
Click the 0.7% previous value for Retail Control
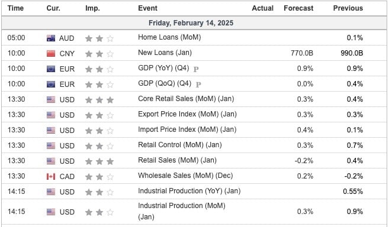355,145
